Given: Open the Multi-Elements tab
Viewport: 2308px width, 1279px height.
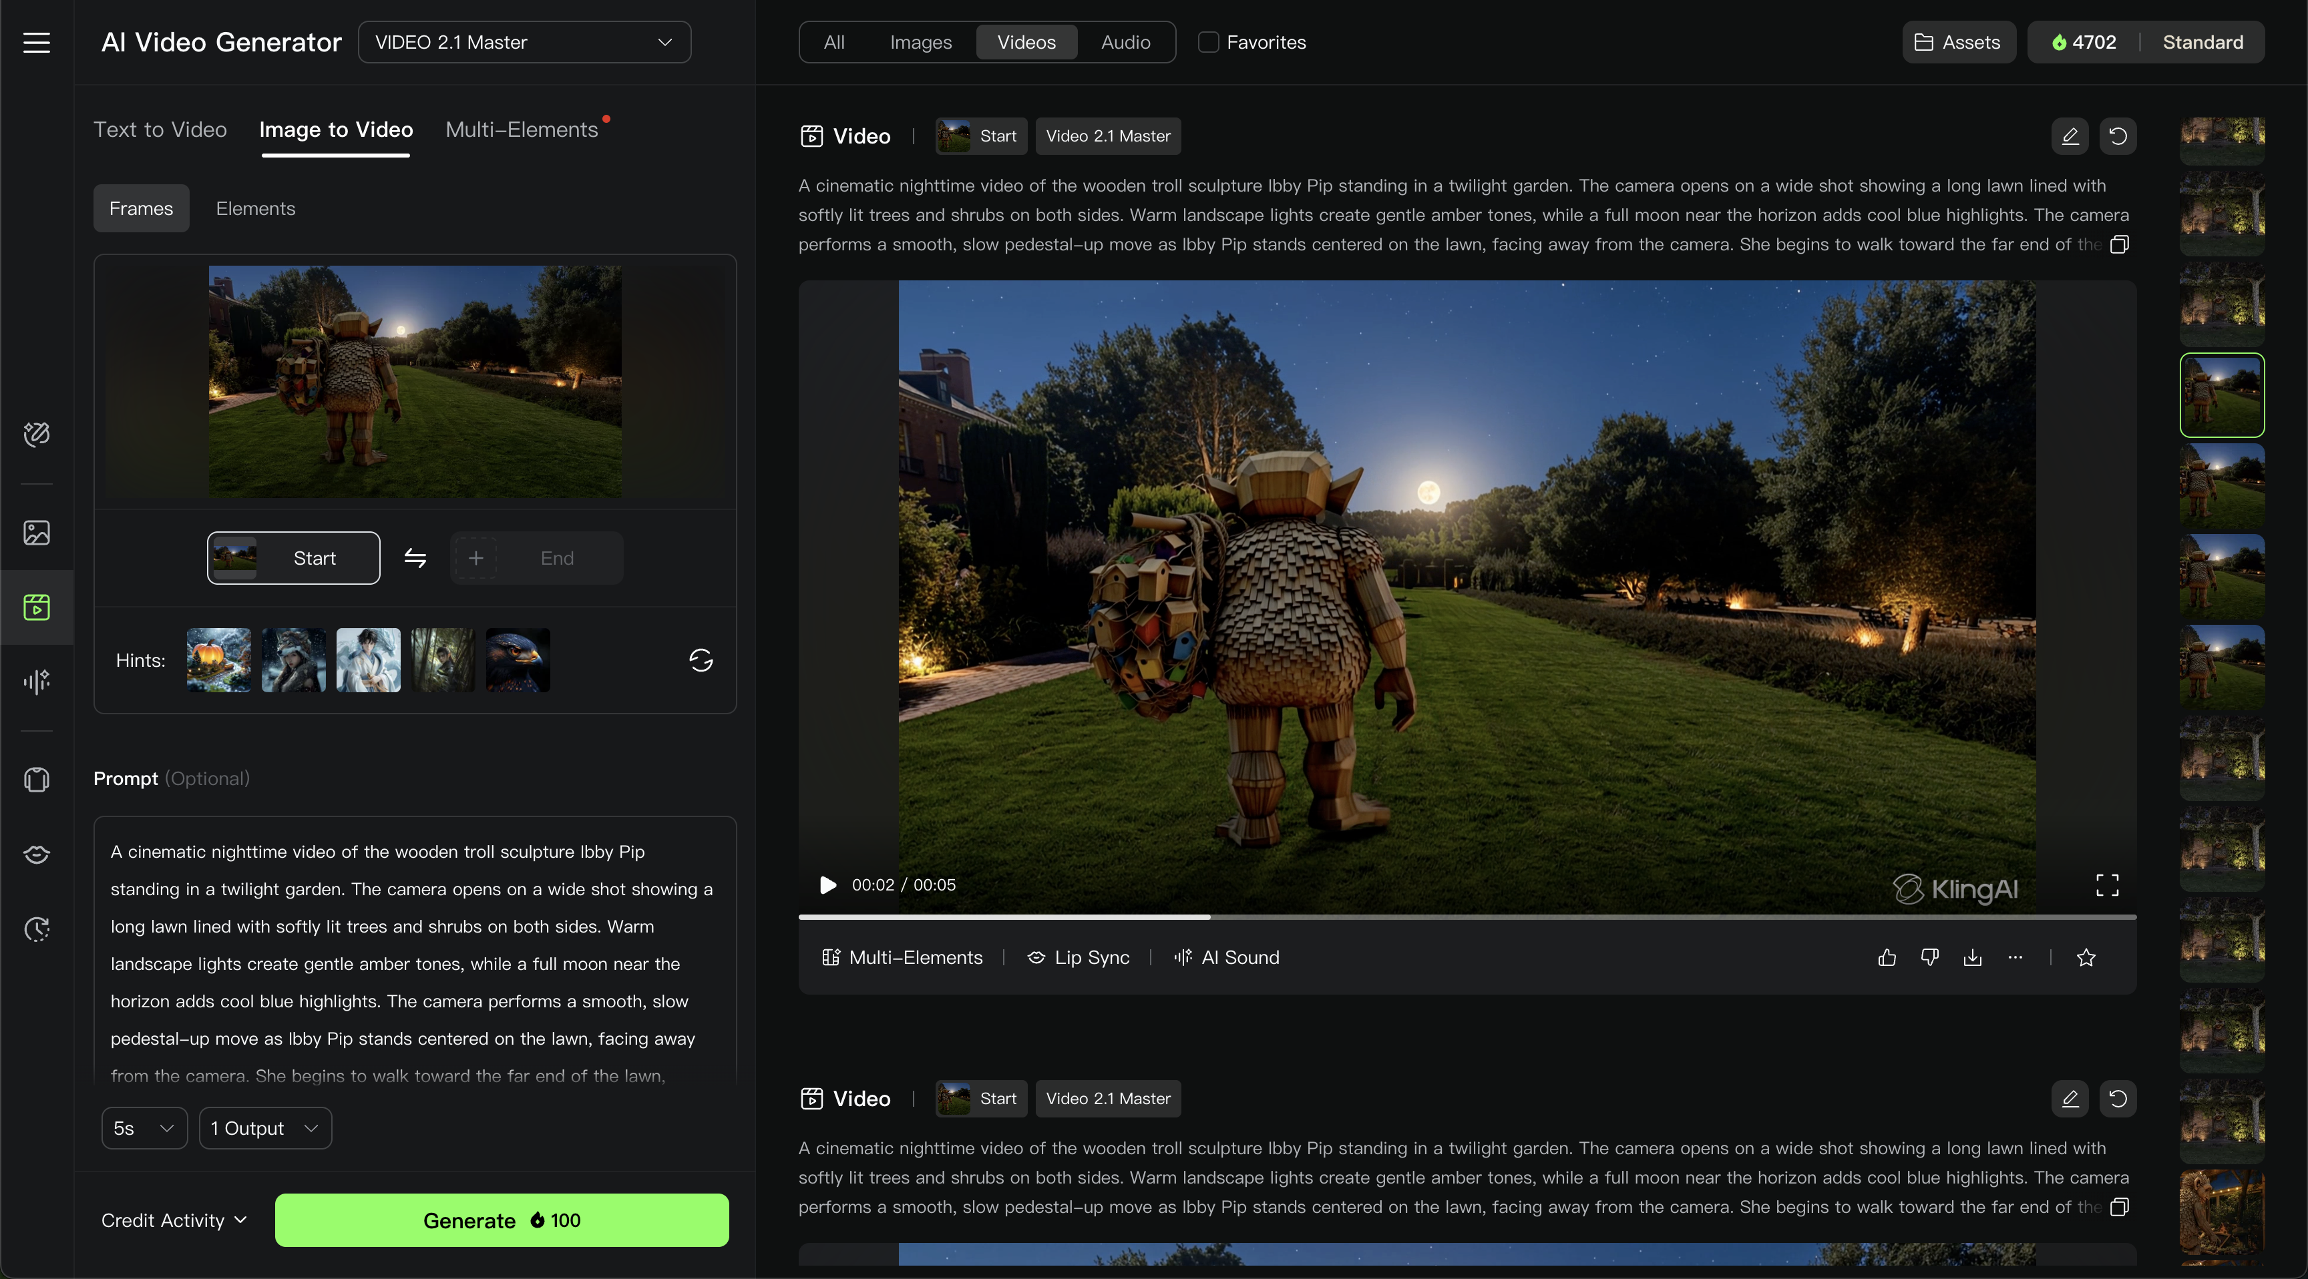Looking at the screenshot, I should point(522,130).
